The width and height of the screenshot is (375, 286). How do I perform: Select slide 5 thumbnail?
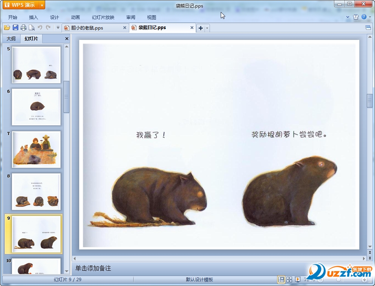tap(36, 65)
